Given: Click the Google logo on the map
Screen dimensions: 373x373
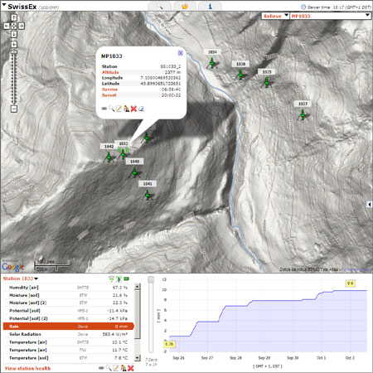Looking at the screenshot, I should [x=12, y=267].
